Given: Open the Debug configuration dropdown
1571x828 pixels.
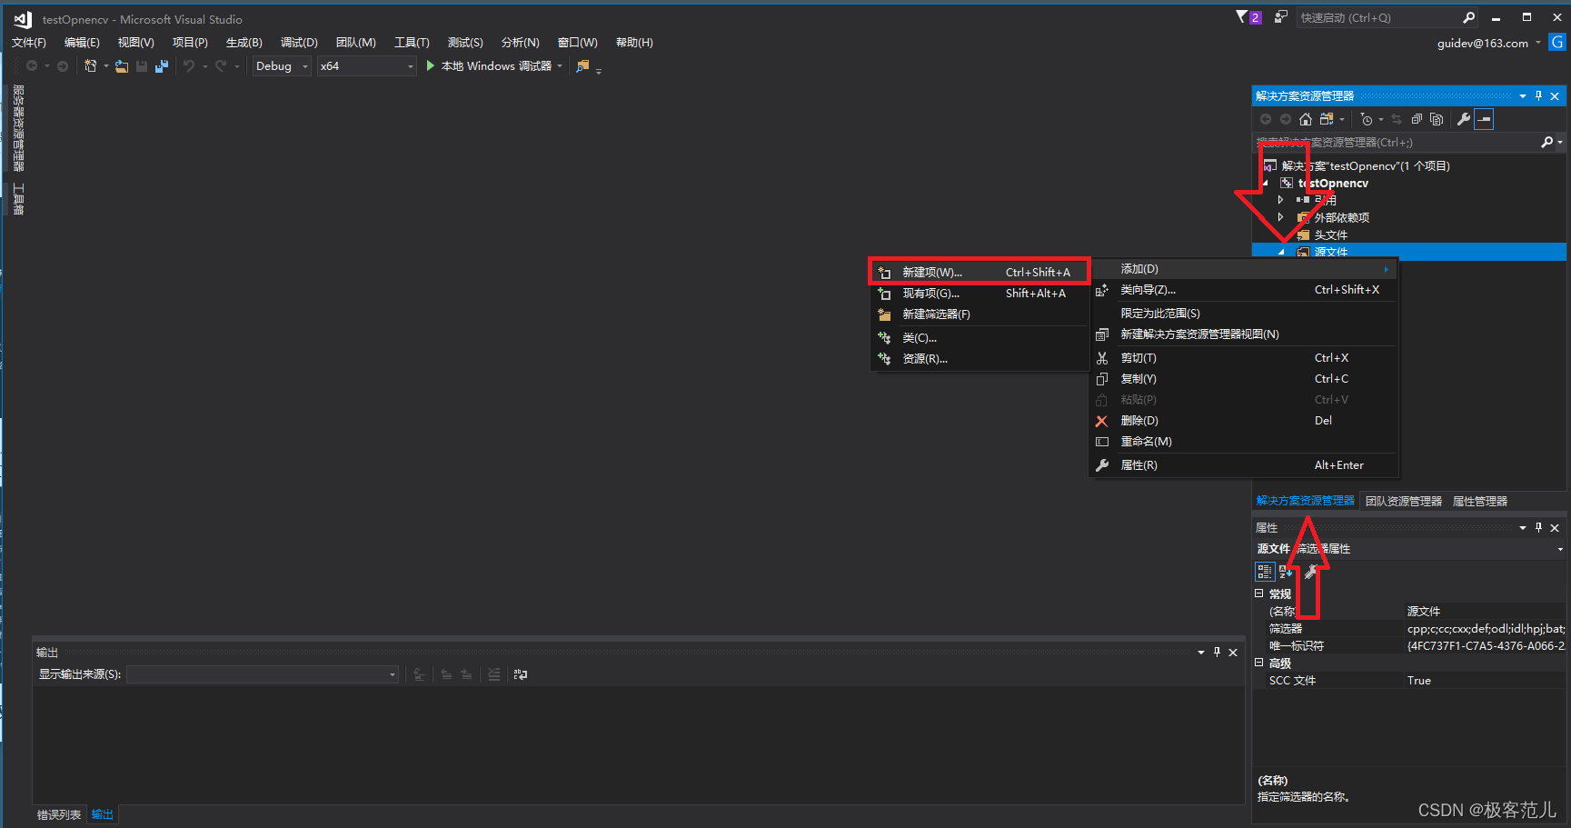Looking at the screenshot, I should 282,66.
